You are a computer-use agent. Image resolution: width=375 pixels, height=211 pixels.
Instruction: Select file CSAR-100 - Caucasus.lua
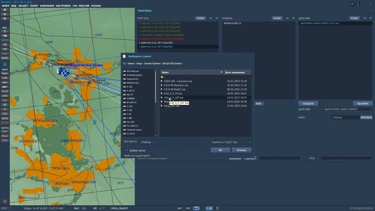pyautogui.click(x=178, y=81)
